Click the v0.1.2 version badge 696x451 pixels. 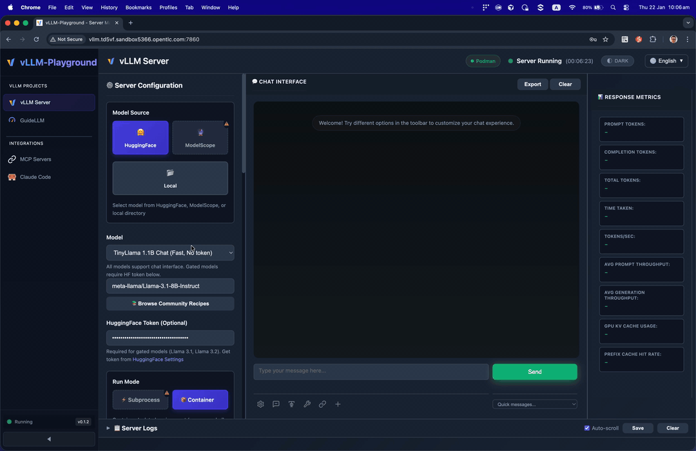83,422
